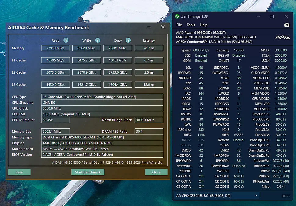This screenshot has width=296, height=206.
Task: Click the Close button in AIDA64 benchmark
Action: point(156,172)
